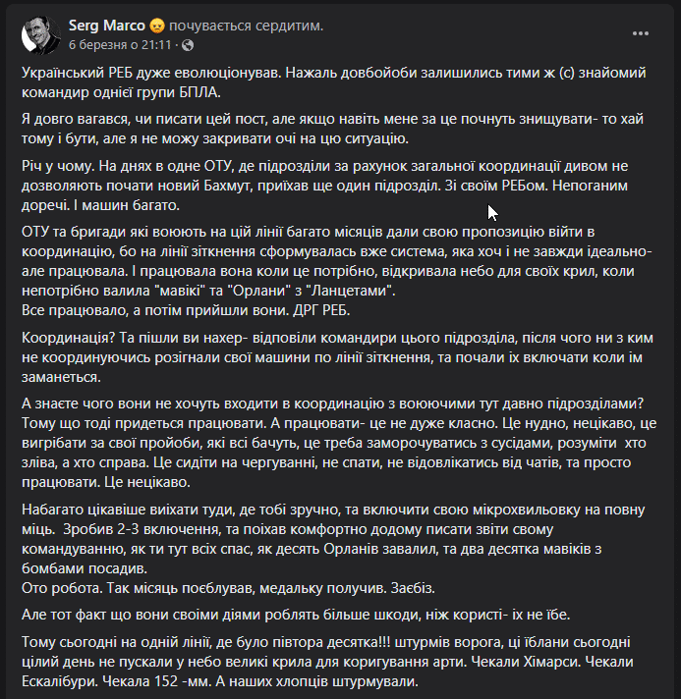Click the opening line 'Український РЕБ дуже еволюціонував'
The width and height of the screenshot is (681, 699).
coord(150,73)
